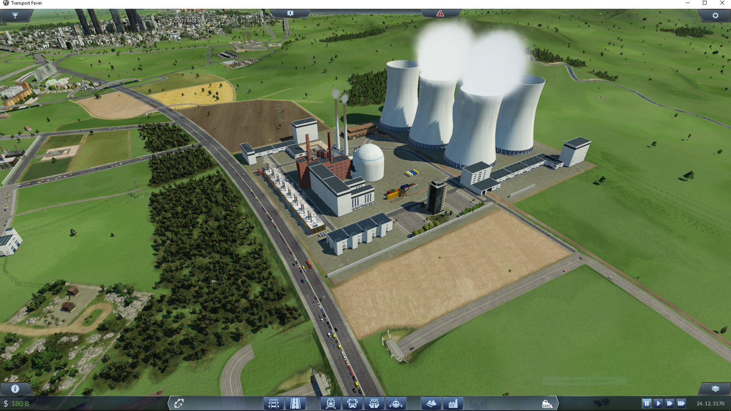Open the bus and road vehicles menu
The width and height of the screenshot is (731, 411).
tap(352, 403)
